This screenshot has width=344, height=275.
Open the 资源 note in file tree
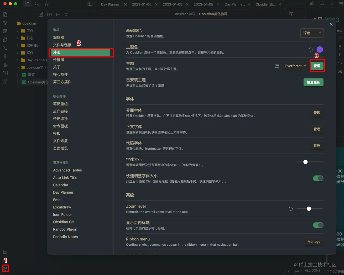tap(32, 75)
